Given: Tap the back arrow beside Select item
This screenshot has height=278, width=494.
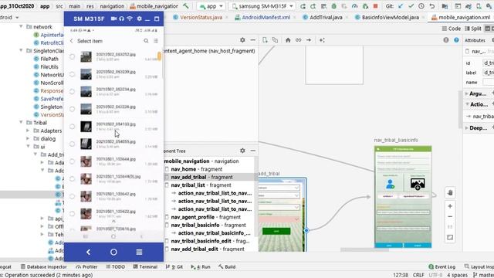Looking at the screenshot, I should [x=72, y=41].
